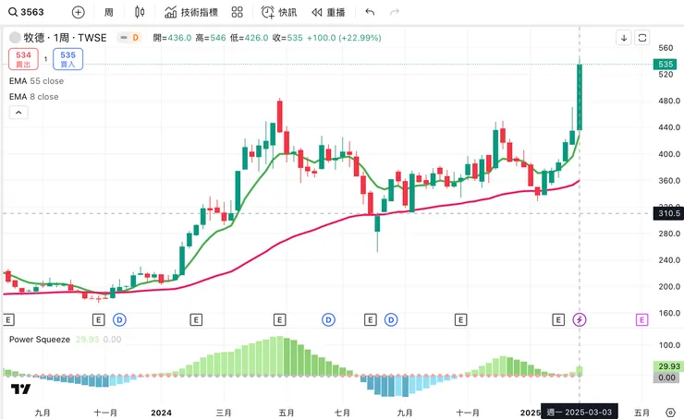Collapse the indicator legend with the chevron
Viewport: 684px width, 419px height.
(18, 113)
